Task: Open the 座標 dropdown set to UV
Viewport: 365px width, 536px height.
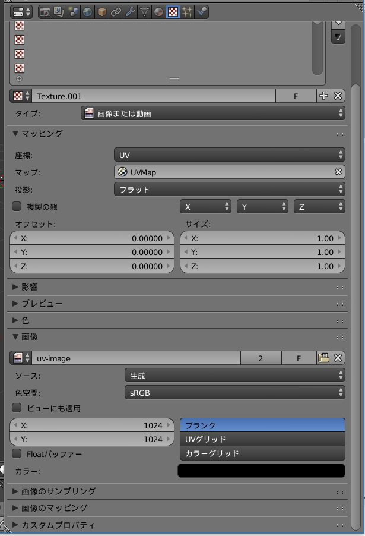Action: point(230,155)
